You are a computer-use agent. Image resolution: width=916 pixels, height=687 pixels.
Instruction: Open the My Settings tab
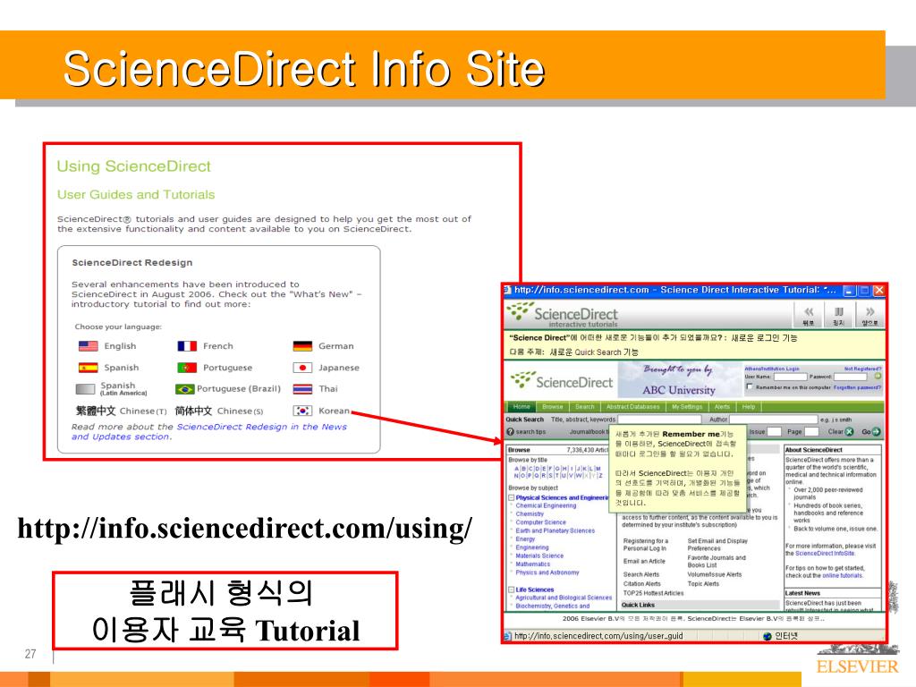687,407
